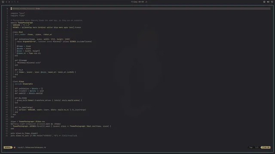The width and height of the screenshot is (275, 154).
Task: Click the puts album.by_theme.inspect line
Action: (24, 133)
